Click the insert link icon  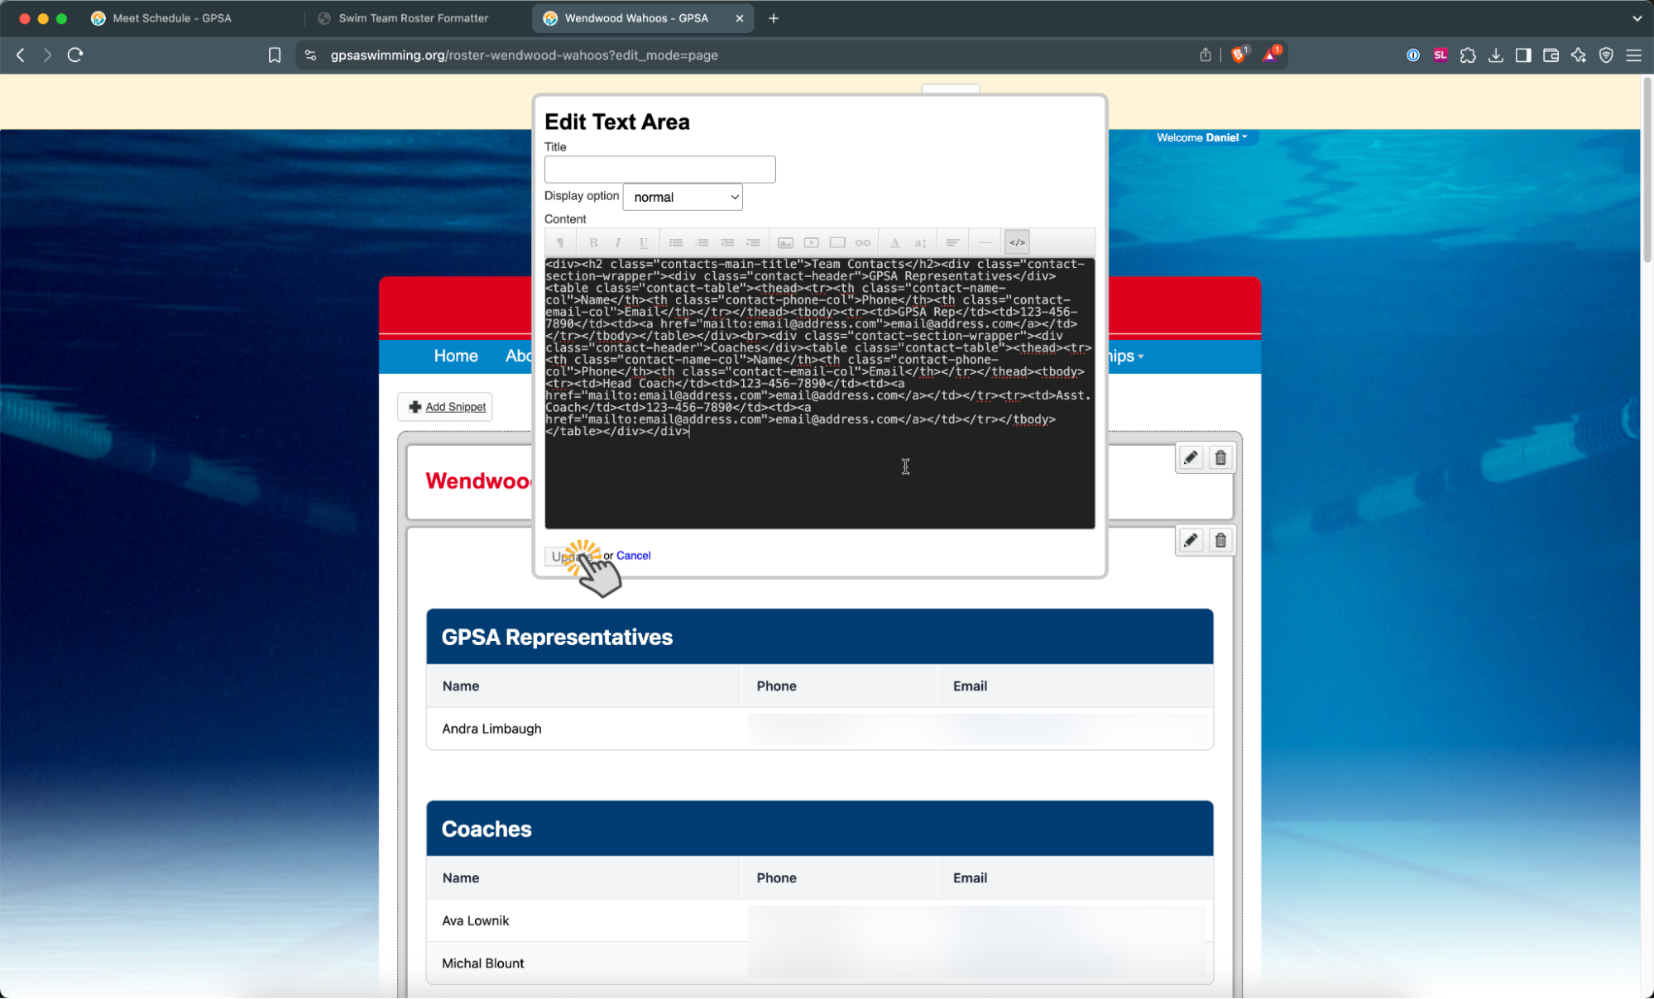click(x=862, y=242)
